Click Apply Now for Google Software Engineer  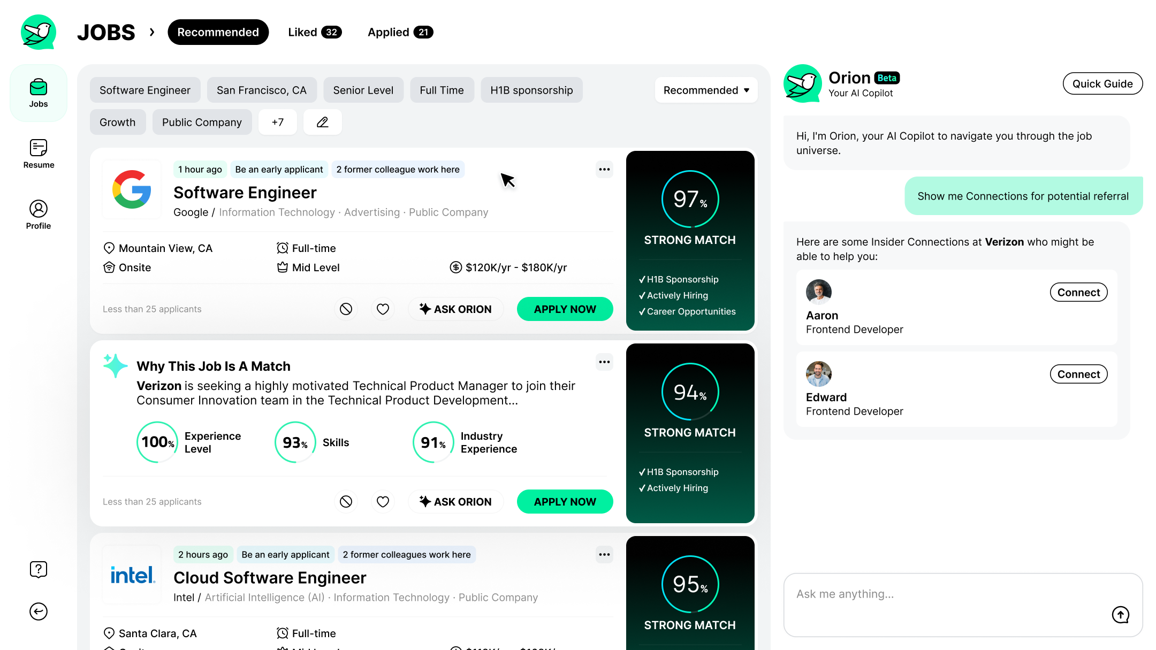coord(565,310)
